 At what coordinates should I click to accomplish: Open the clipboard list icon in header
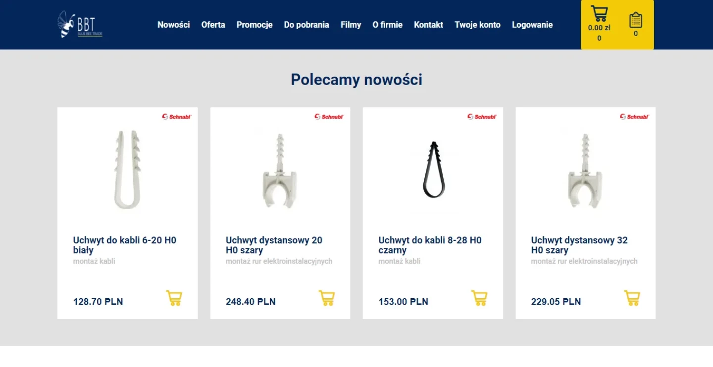point(636,20)
